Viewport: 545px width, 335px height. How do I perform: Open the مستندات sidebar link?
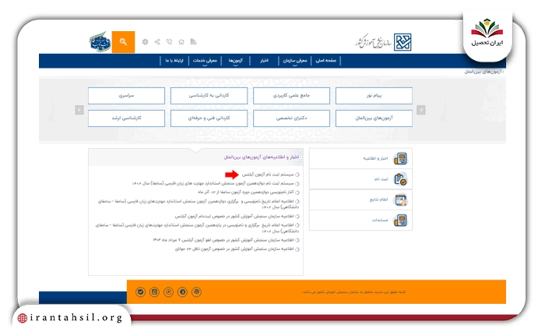pos(380,220)
